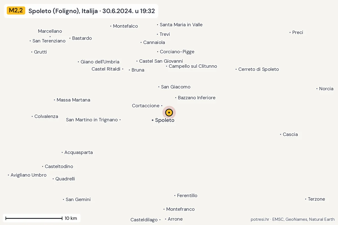Click the Spoleto town label
The width and height of the screenshot is (338, 225).
click(165, 120)
